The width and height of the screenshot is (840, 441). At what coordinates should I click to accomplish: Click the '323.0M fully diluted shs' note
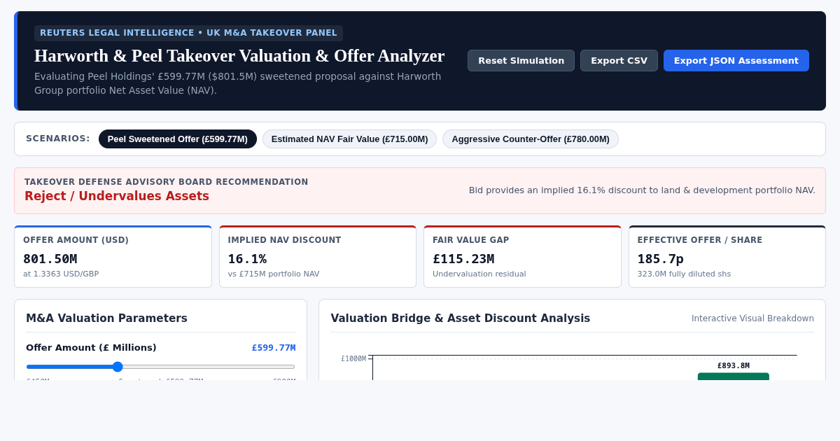(x=684, y=274)
